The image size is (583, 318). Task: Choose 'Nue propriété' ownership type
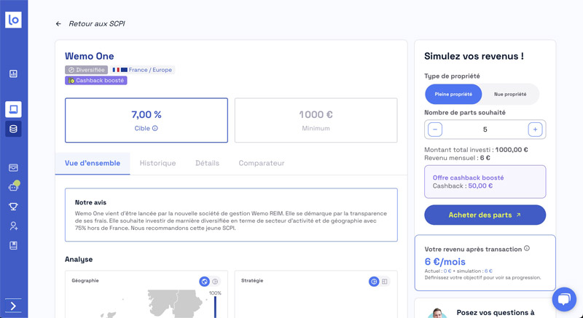(510, 95)
